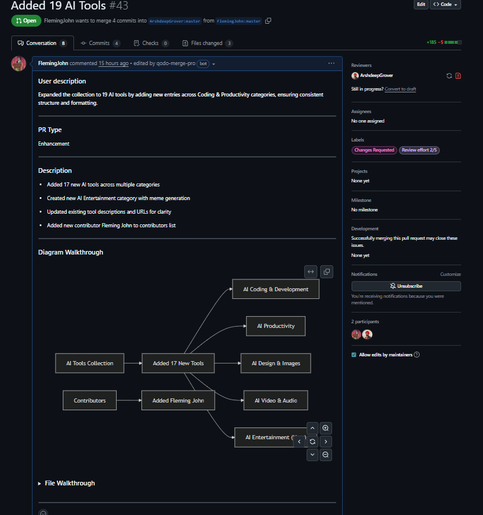The width and height of the screenshot is (483, 515).
Task: Pan the diagram left
Action: tap(299, 442)
